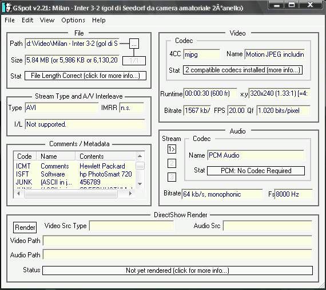
Task: Click the FPS field showing 20.00
Action: [x=237, y=111]
